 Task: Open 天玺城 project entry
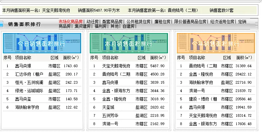108,107
